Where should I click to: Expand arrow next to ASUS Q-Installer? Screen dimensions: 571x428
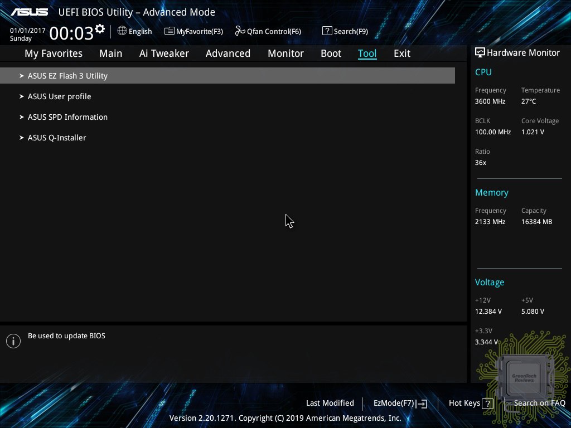click(x=22, y=138)
